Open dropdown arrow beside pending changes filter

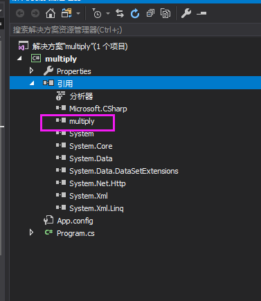[108, 14]
